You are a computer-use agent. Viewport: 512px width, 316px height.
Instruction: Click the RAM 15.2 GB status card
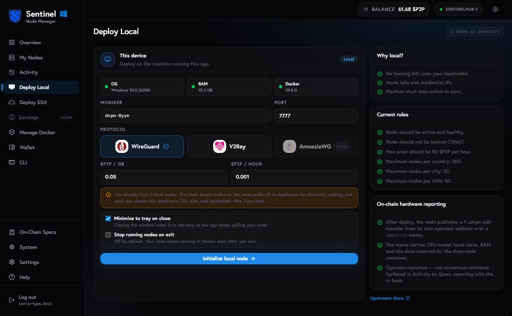coord(229,87)
